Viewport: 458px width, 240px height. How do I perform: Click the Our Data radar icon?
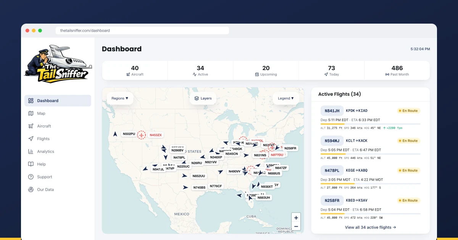31,190
